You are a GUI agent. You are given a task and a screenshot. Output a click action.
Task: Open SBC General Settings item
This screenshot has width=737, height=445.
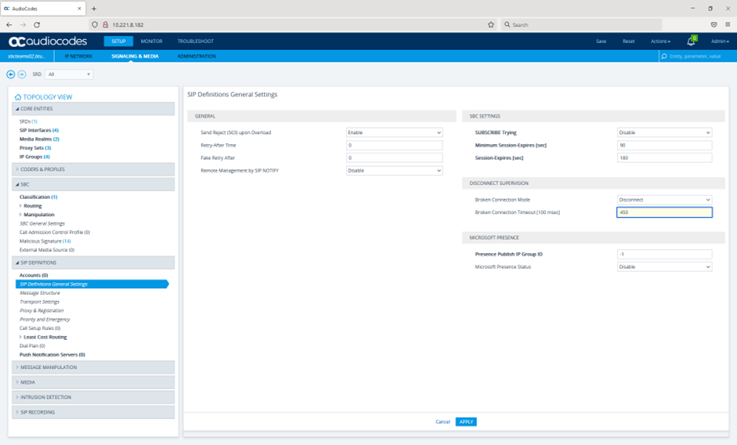42,223
